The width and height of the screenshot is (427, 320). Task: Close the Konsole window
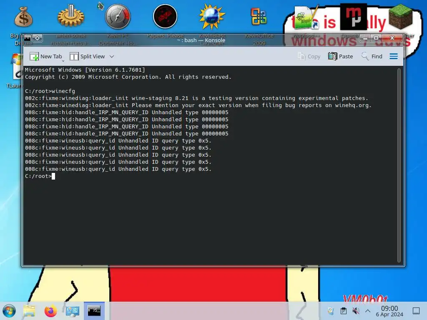[392, 38]
